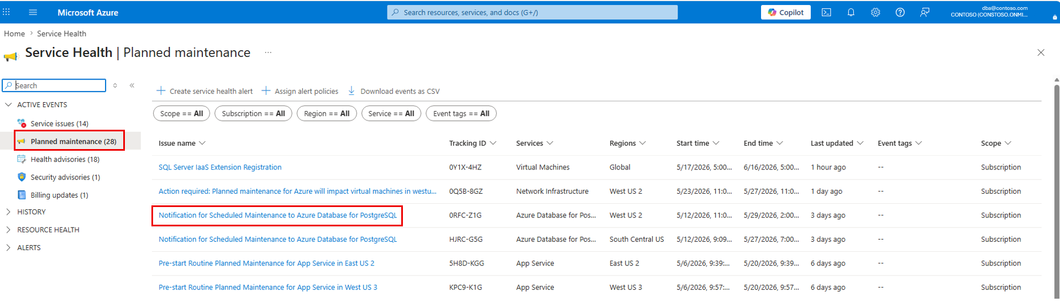
Task: Open App Service maintenance in East US 2
Action: (266, 263)
